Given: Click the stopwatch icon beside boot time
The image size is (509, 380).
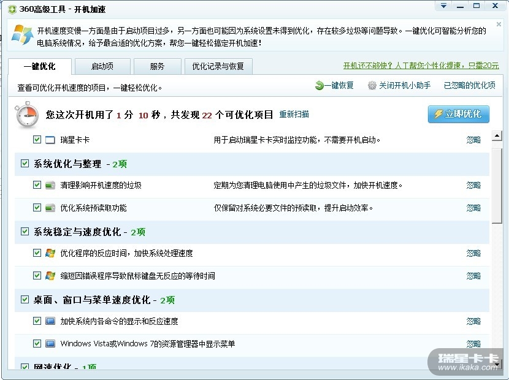Looking at the screenshot, I should tap(26, 114).
